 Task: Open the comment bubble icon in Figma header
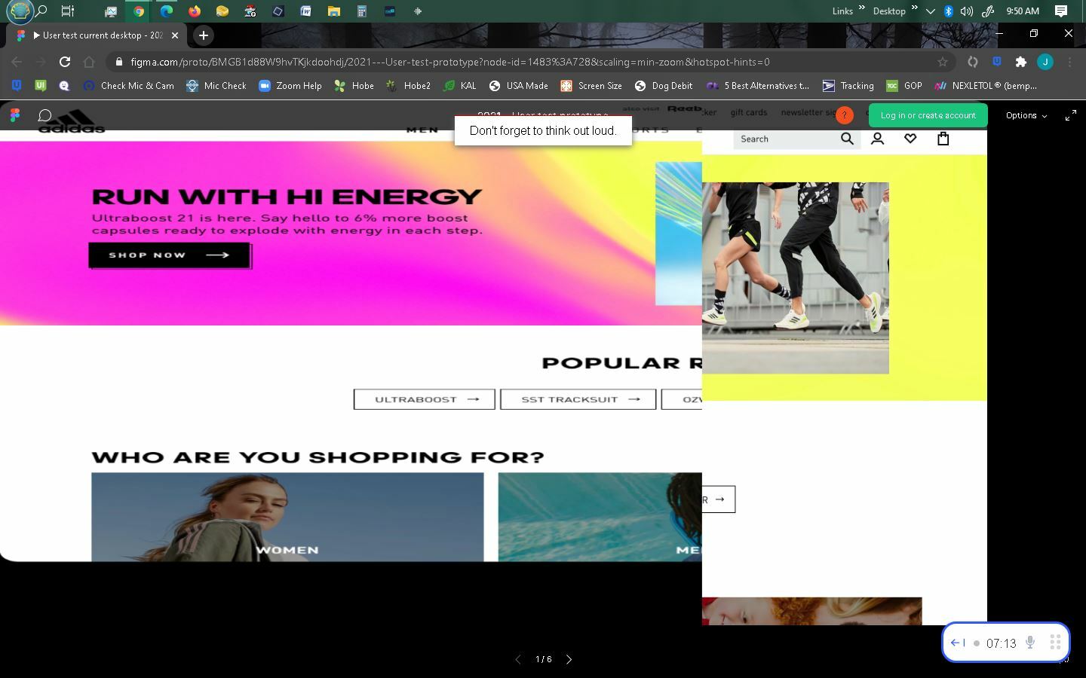(x=44, y=115)
